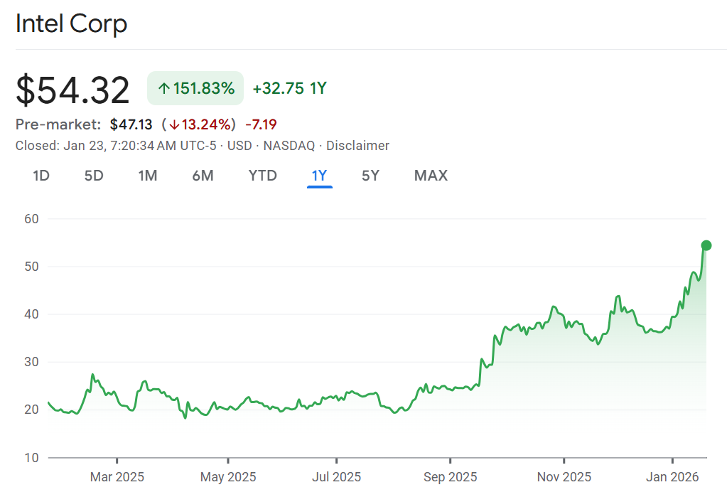Click the $54.32 current price

point(73,90)
